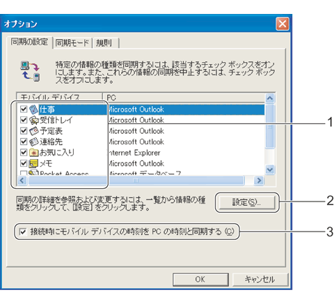The height and width of the screenshot is (304, 334).
Task: Select the お気に入り row label
Action: pyautogui.click(x=57, y=153)
